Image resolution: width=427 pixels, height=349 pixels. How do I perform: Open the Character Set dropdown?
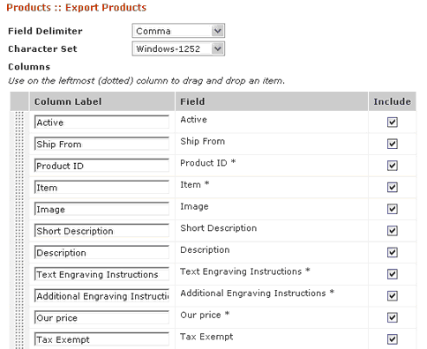point(178,48)
